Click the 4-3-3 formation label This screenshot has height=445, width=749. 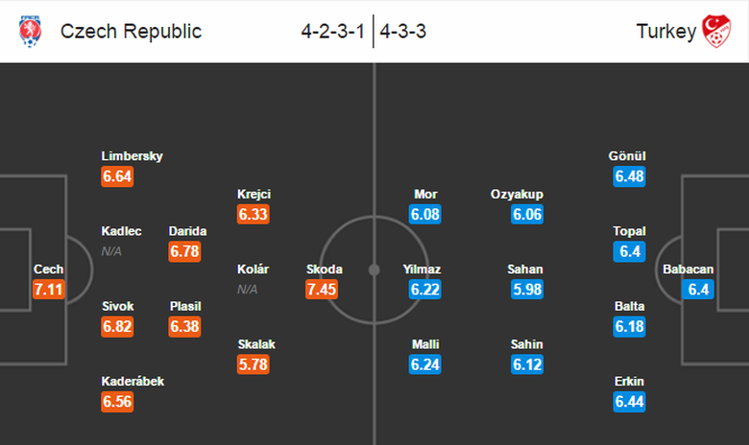(x=403, y=31)
